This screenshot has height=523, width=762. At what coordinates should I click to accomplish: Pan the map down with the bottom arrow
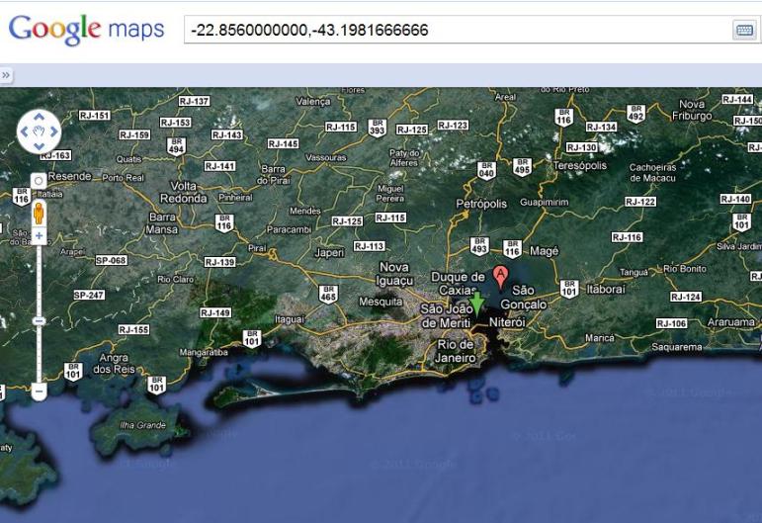click(x=39, y=146)
